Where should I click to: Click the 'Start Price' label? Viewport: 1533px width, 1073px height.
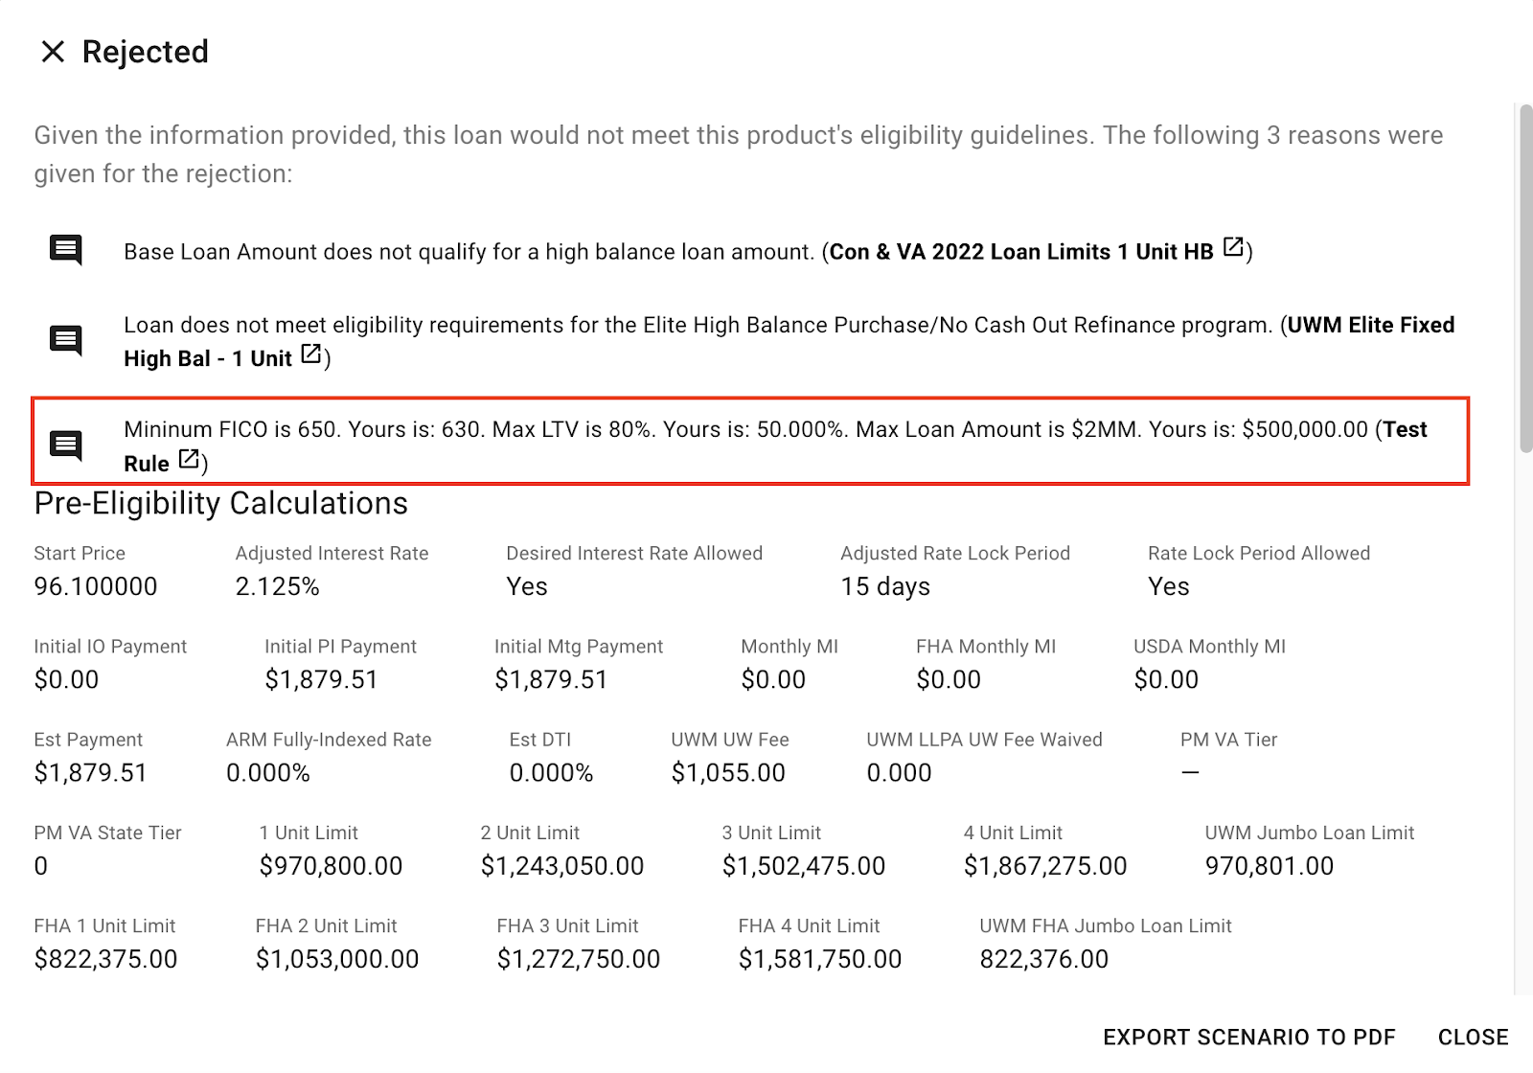[x=80, y=554]
